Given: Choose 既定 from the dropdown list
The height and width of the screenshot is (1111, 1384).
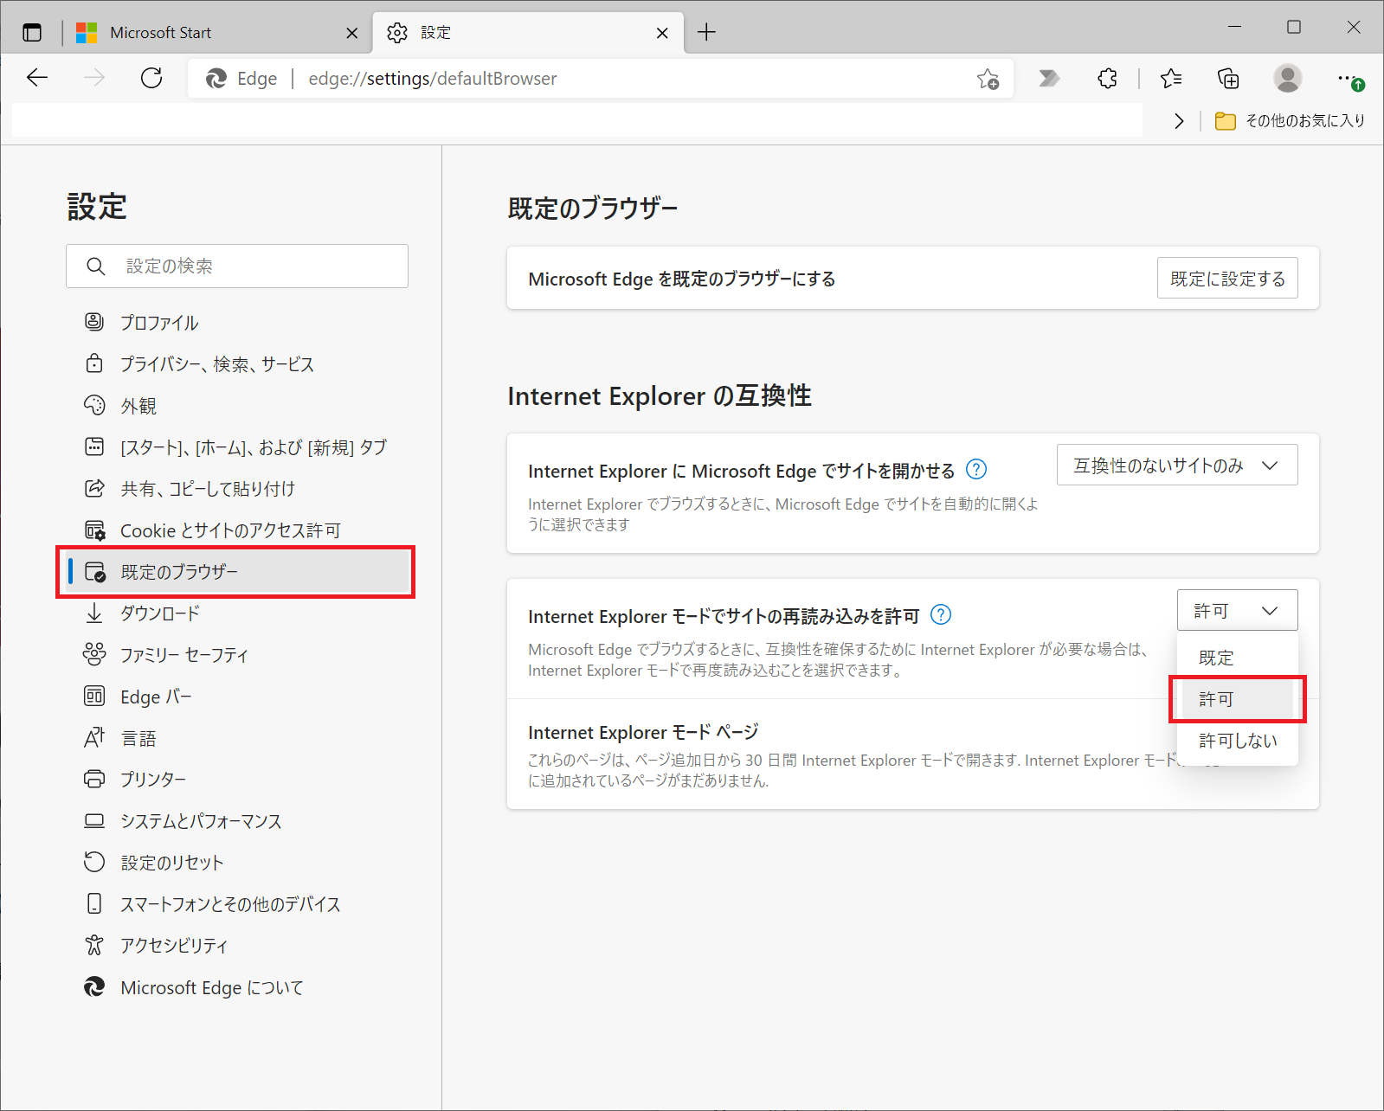Looking at the screenshot, I should pyautogui.click(x=1238, y=658).
